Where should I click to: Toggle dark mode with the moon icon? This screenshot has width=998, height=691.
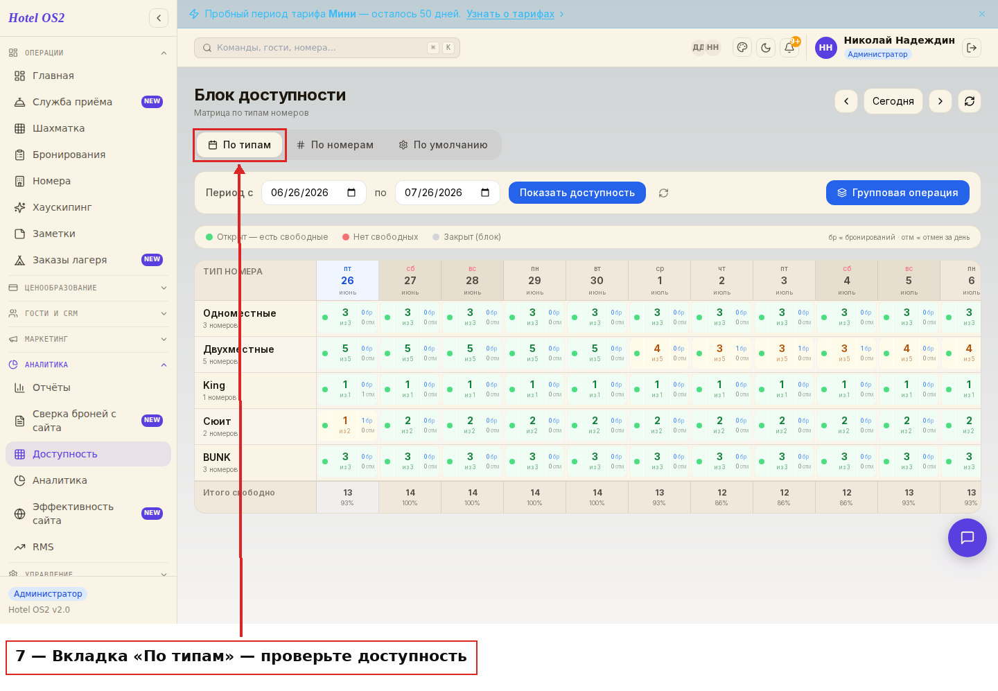click(x=766, y=48)
